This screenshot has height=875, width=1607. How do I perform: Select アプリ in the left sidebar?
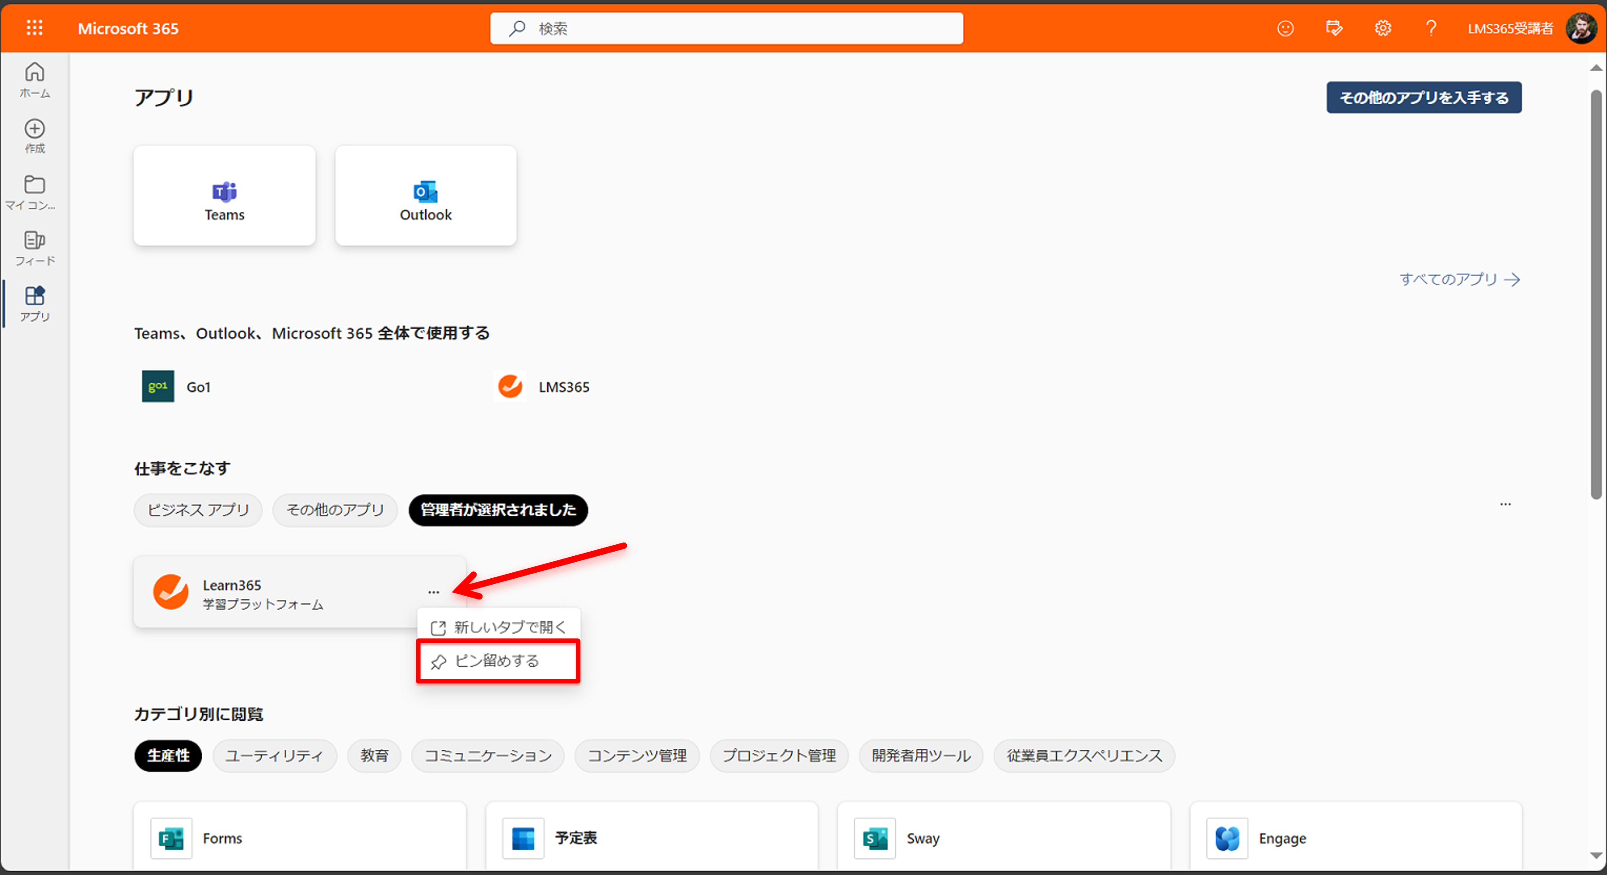click(34, 303)
